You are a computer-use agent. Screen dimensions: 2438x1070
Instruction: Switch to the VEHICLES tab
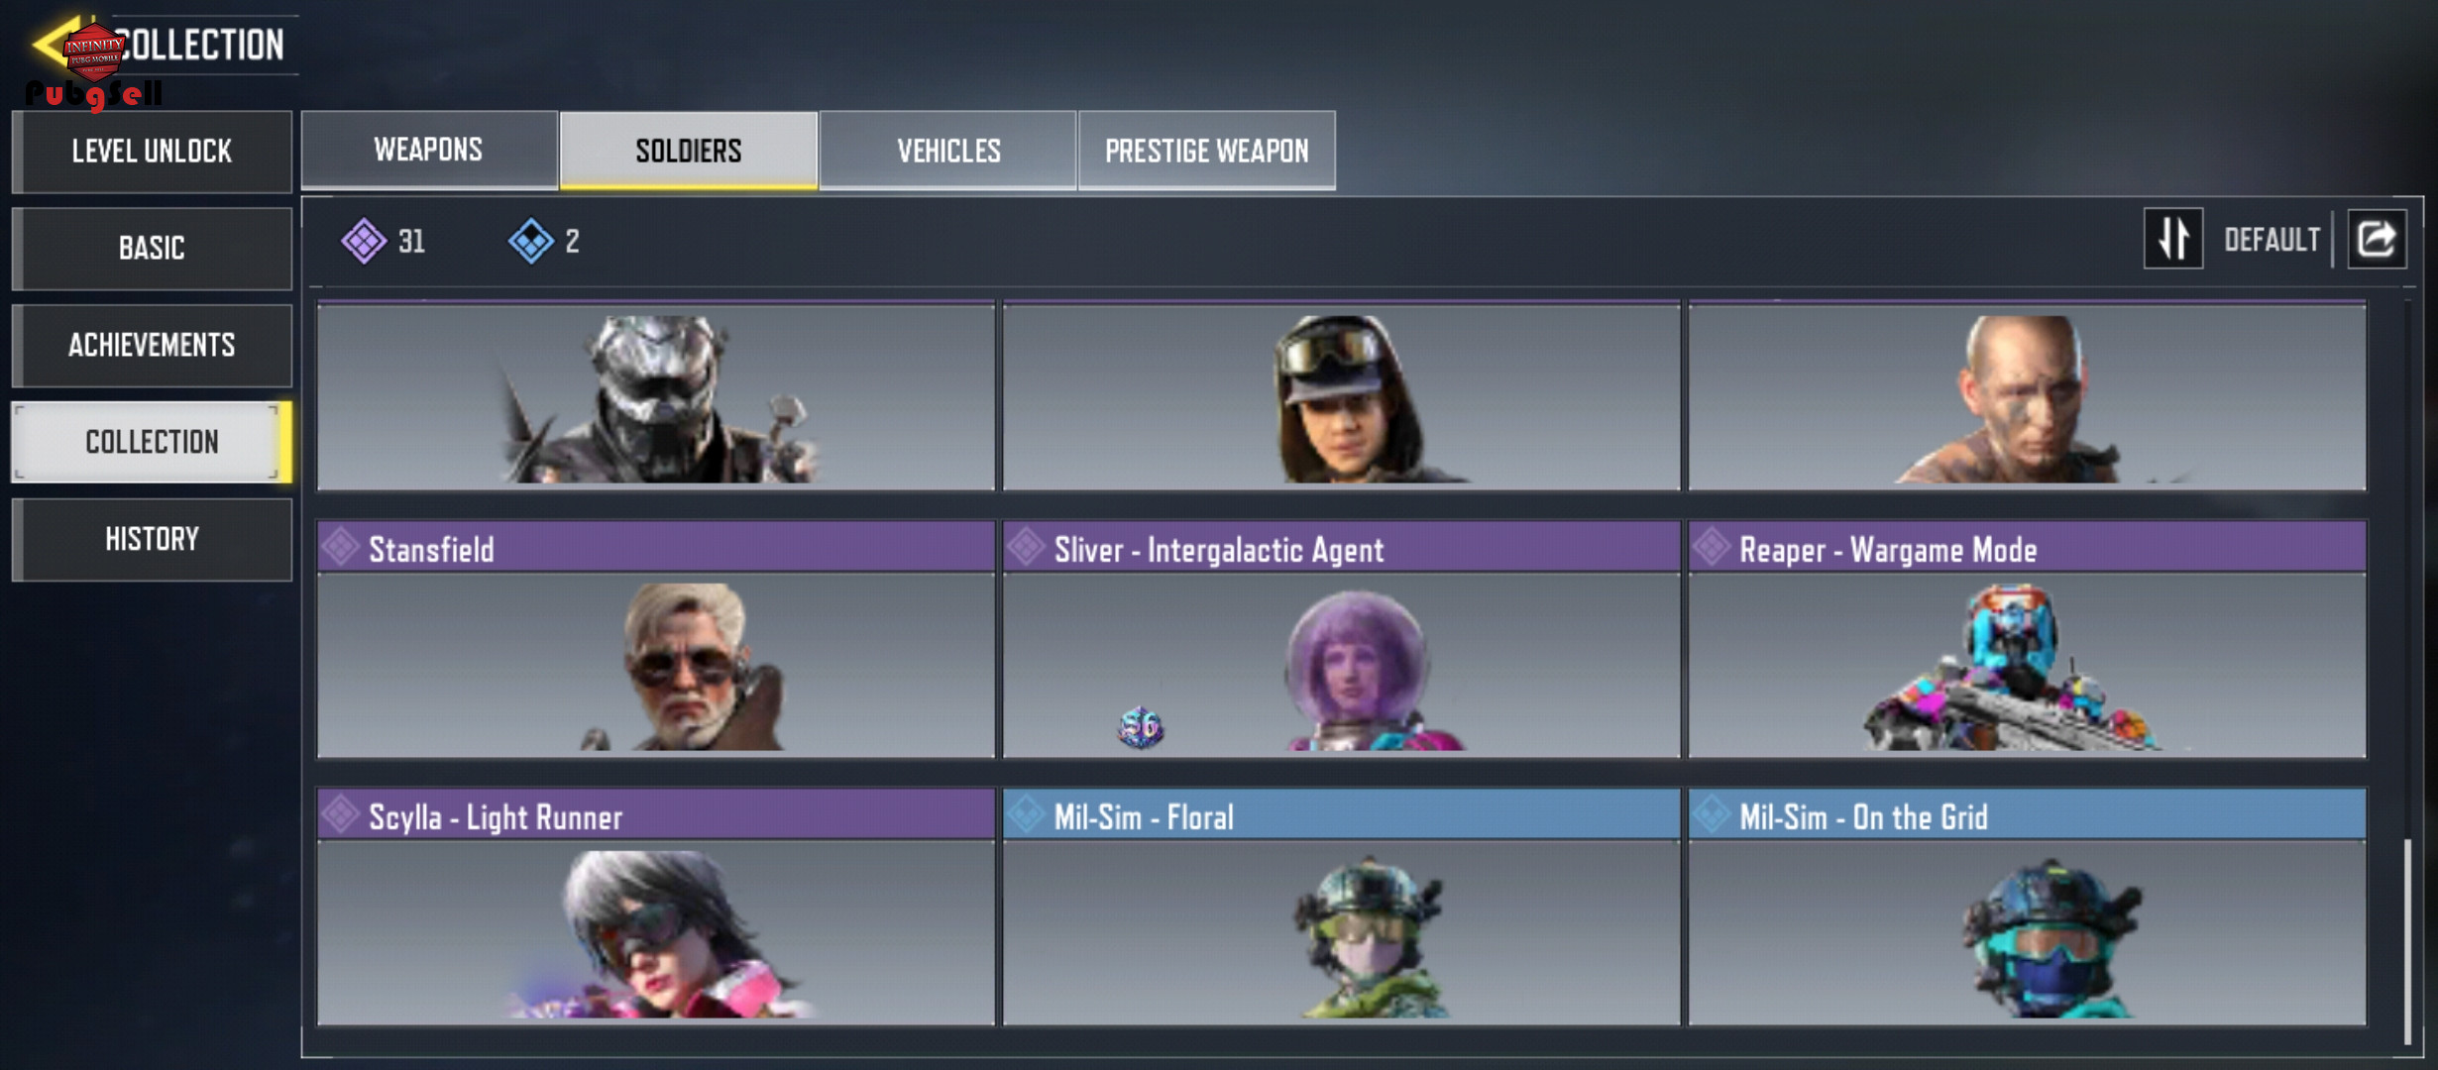[948, 151]
